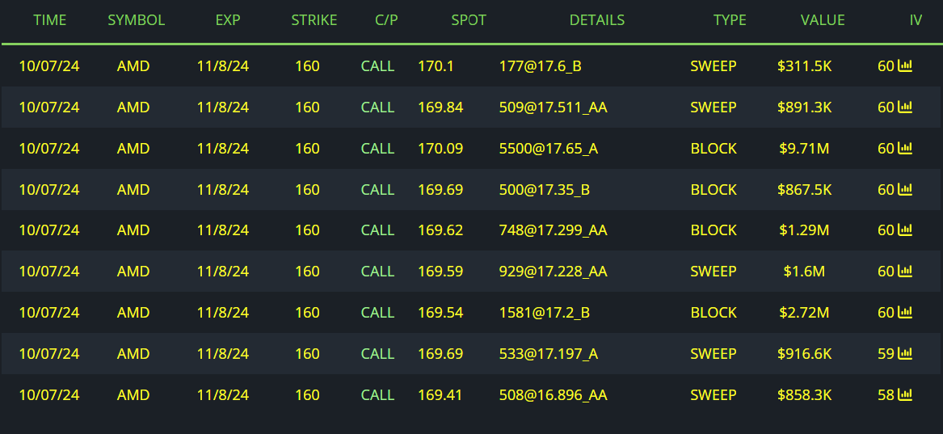
Task: Sort by SPOT column header
Action: pos(469,20)
